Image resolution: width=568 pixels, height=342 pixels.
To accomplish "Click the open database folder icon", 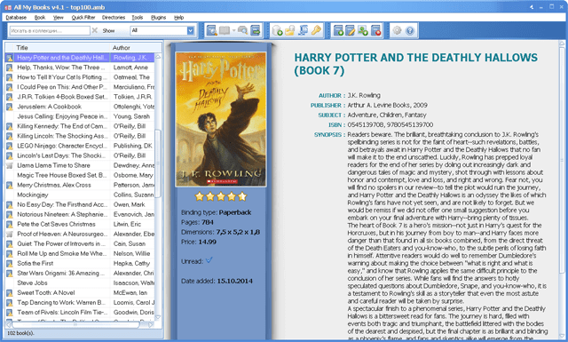I will tap(290, 31).
